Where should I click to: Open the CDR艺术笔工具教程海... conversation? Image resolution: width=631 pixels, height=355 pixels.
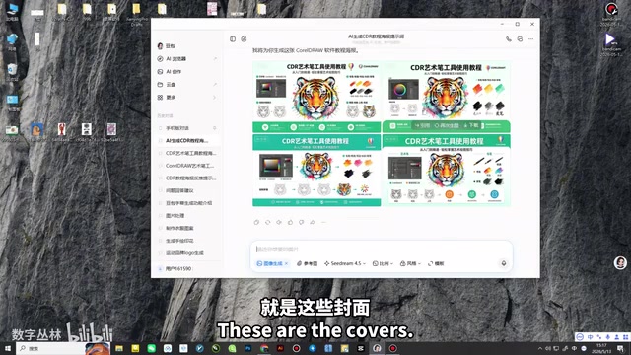coord(187,153)
